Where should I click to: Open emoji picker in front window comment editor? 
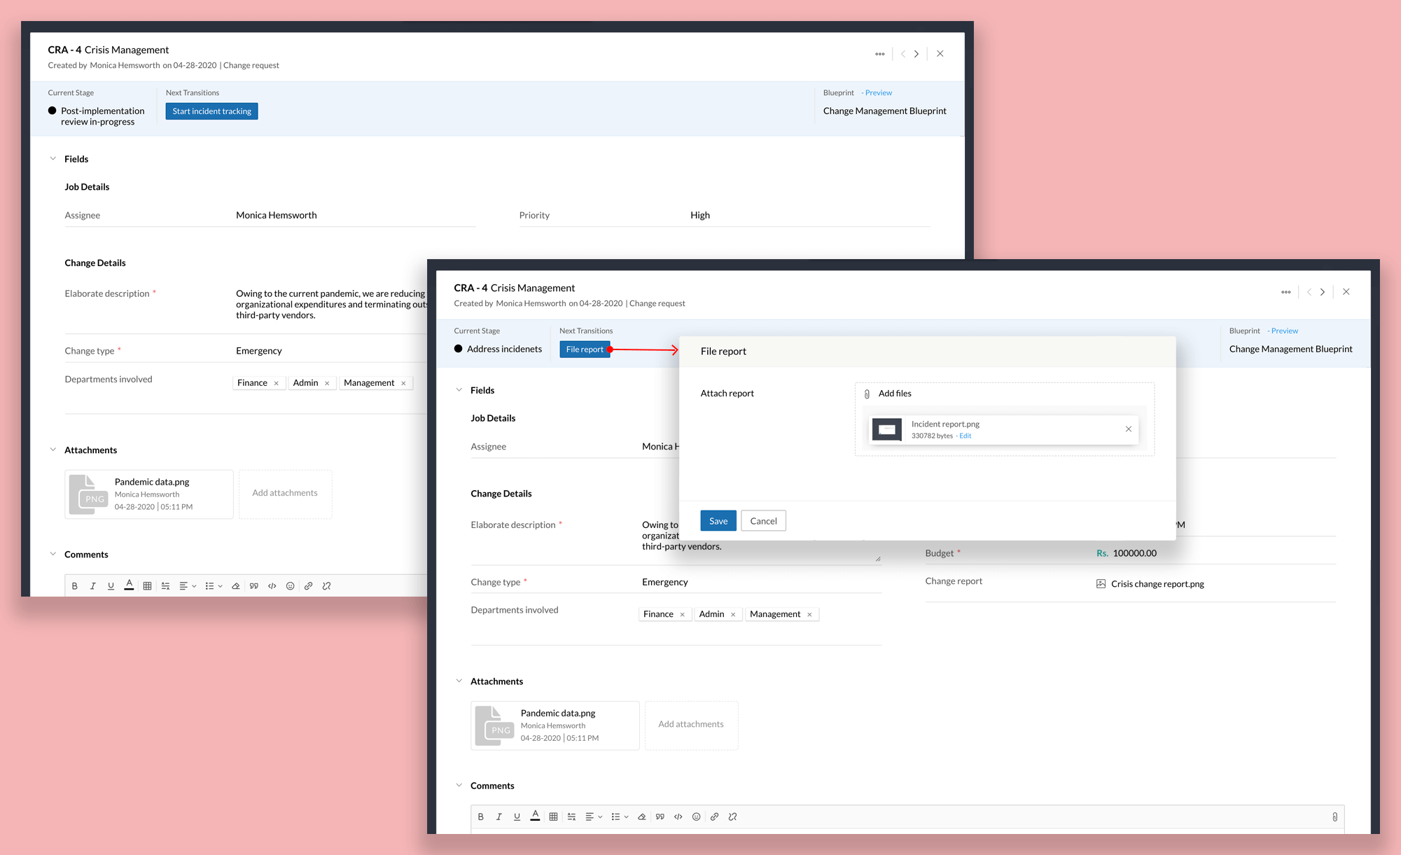tap(696, 816)
